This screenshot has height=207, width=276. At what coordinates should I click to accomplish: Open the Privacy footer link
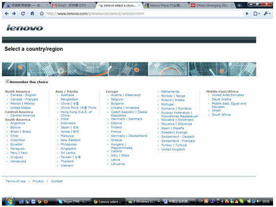click(38, 181)
